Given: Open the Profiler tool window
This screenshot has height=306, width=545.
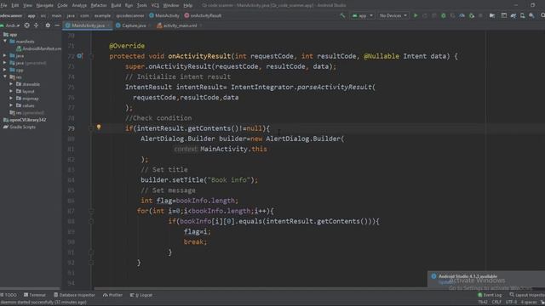Looking at the screenshot, I should pos(112,295).
